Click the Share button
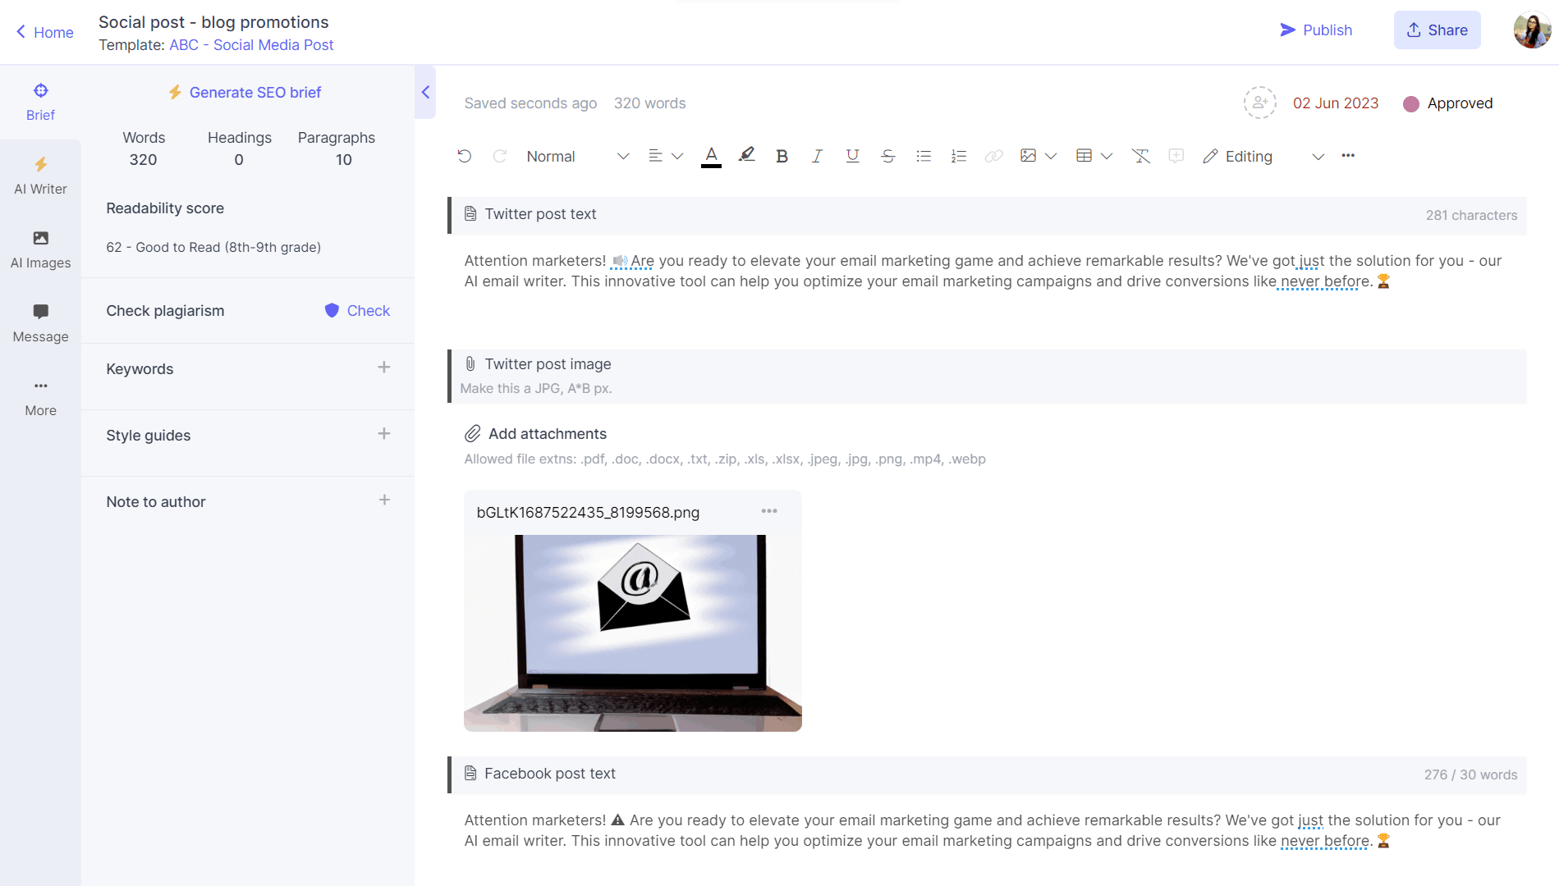Screen dimensions: 1559x886 [1437, 30]
